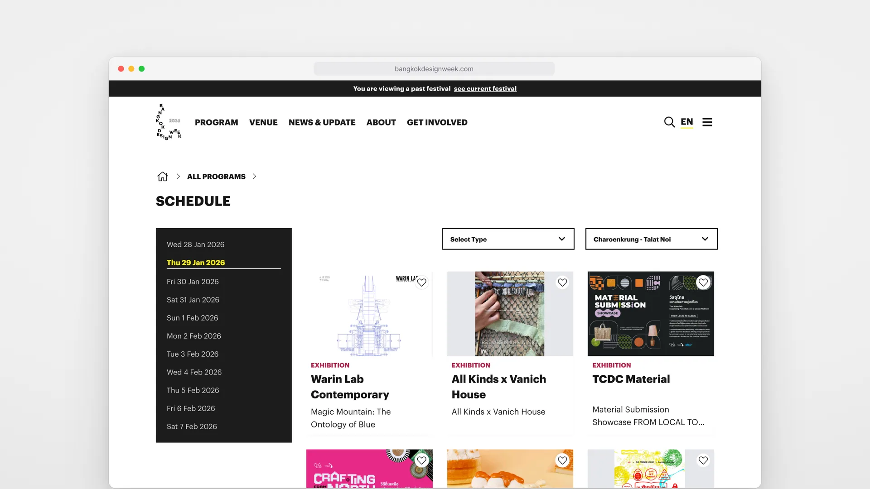
Task: Select Thu 29 Jan 2026 date
Action: click(196, 263)
